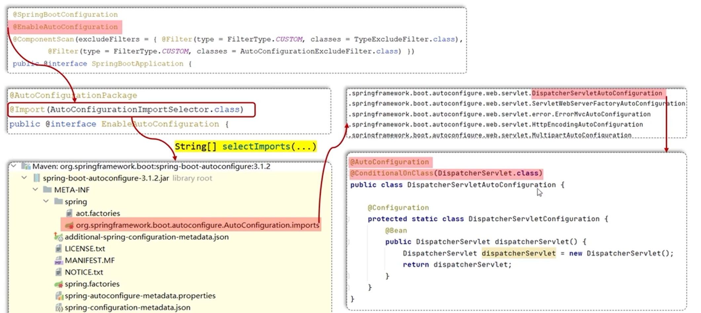Viewport: 701px width, 313px height.
Task: Click AutoConfigurationImportSelector.class in @Import
Action: coord(145,110)
